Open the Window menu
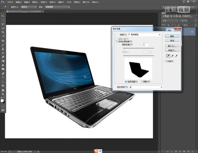This screenshot has height=153, width=198. click(86, 2)
